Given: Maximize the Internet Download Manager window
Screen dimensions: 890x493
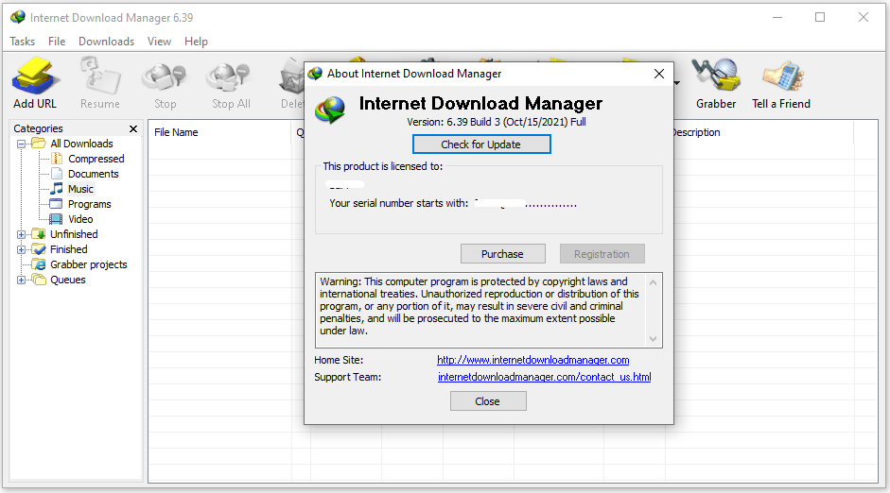Looking at the screenshot, I should tap(820, 18).
